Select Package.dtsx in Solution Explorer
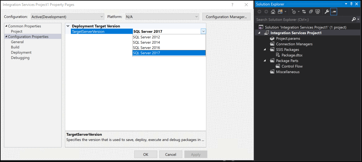362x162 pixels. (x=292, y=55)
